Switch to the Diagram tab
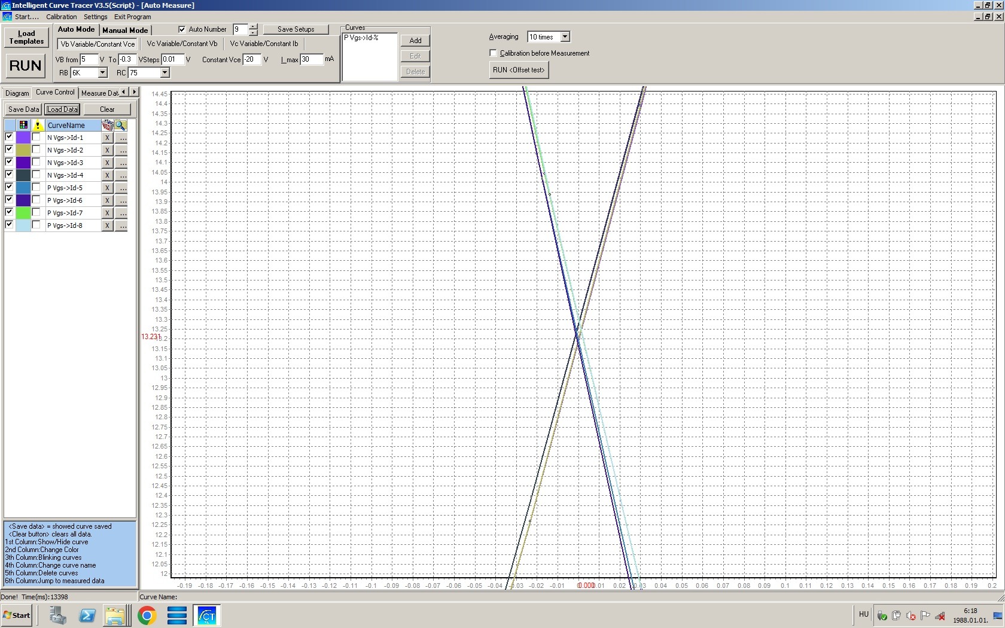This screenshot has height=628, width=1005. click(17, 93)
